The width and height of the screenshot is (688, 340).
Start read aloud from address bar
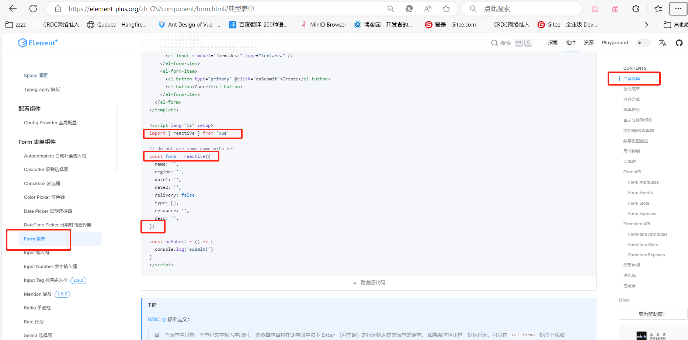pos(428,8)
